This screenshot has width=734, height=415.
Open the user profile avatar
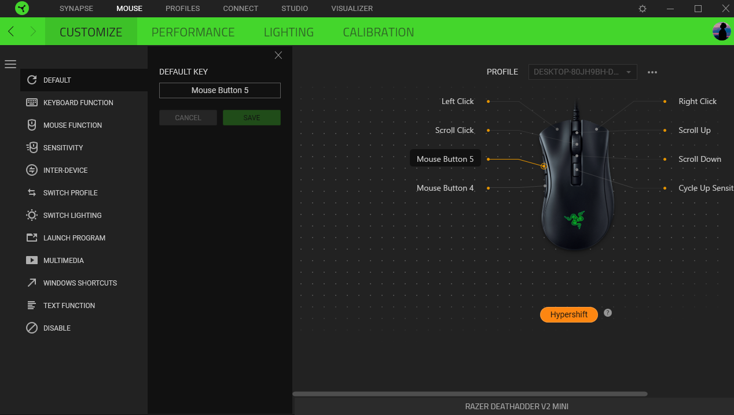tap(722, 31)
